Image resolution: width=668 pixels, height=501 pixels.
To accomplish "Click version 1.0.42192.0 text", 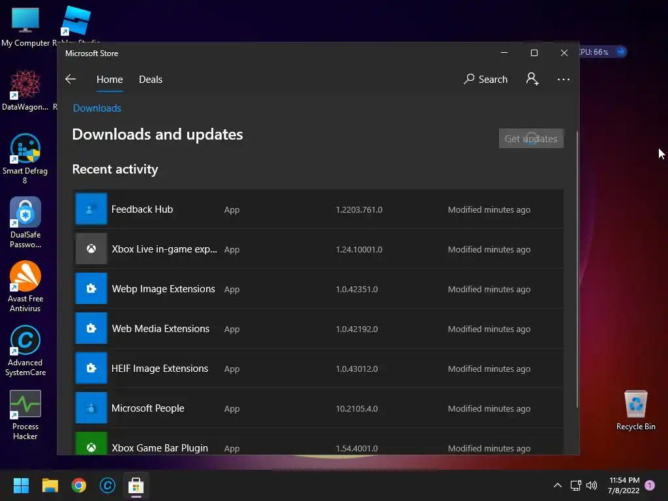I will pos(357,329).
